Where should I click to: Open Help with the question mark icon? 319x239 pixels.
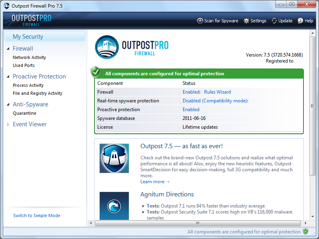pyautogui.click(x=300, y=21)
